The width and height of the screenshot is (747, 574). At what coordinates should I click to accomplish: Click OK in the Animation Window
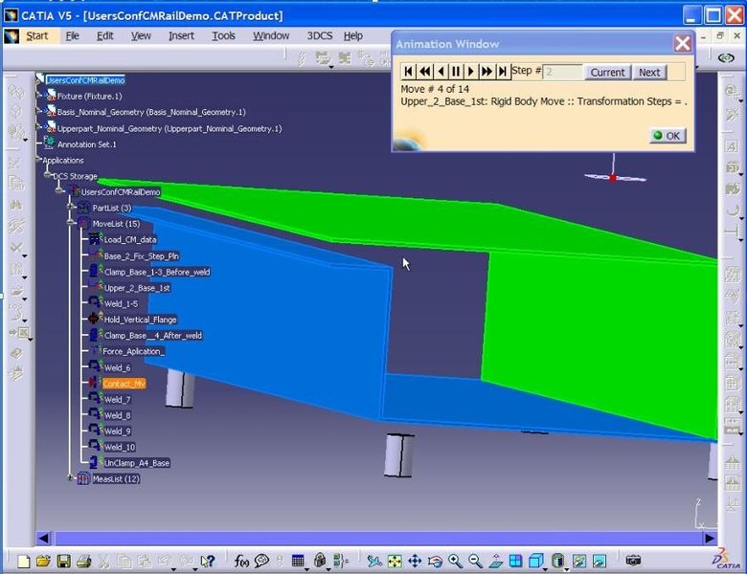tap(667, 136)
